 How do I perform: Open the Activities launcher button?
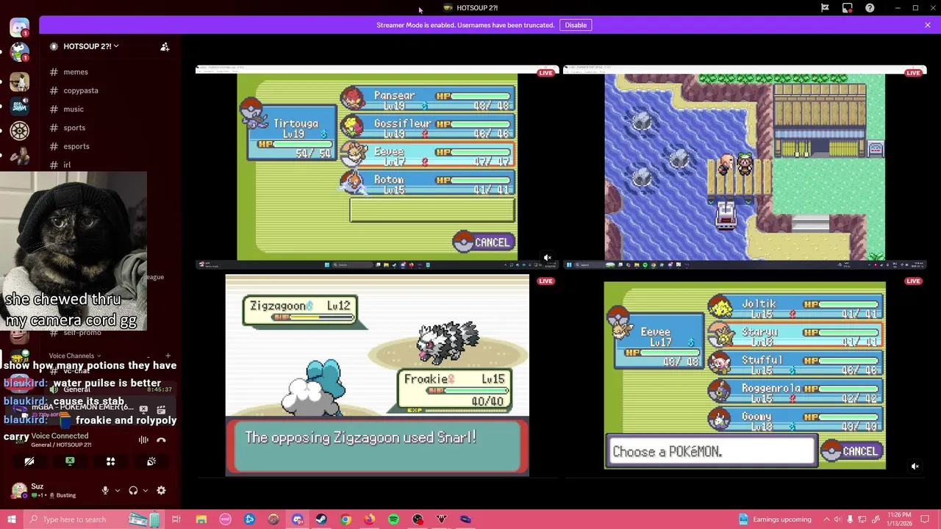(110, 461)
